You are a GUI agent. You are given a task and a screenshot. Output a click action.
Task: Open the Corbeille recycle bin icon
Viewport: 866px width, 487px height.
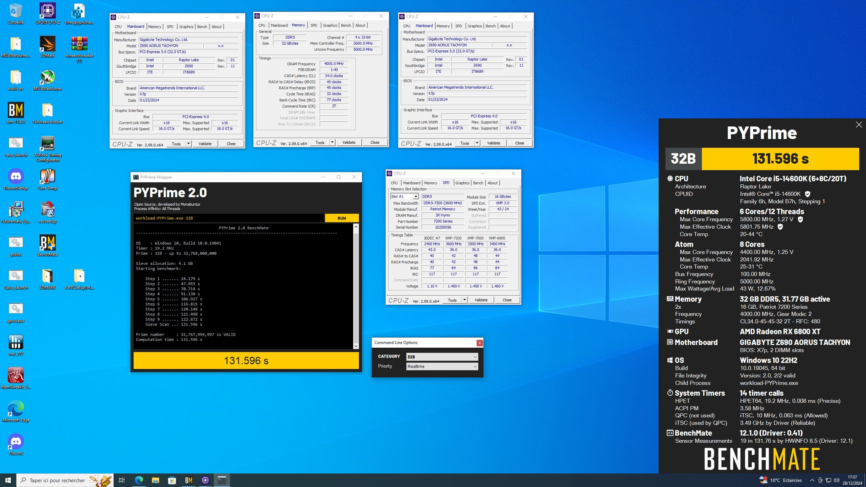coord(16,14)
